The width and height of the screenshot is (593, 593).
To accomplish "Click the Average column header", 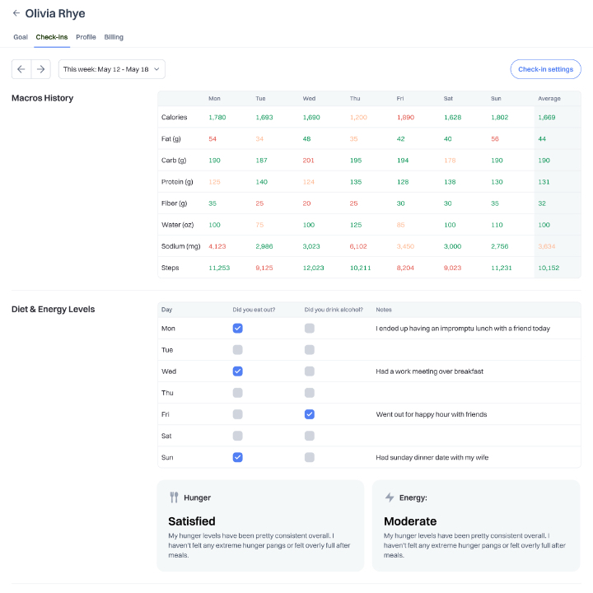I will click(x=549, y=98).
